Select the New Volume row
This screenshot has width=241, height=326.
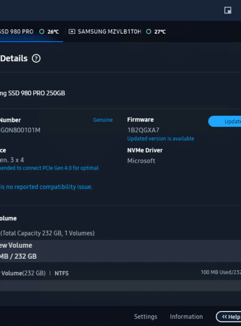click(x=120, y=251)
